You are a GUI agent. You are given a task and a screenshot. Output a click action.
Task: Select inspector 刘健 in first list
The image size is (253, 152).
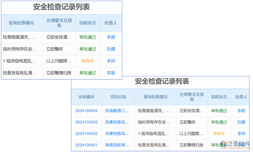111,49
